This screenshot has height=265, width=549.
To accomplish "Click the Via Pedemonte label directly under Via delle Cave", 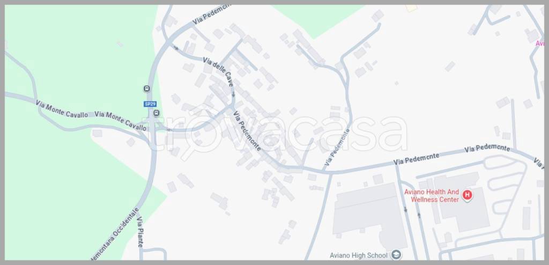I will pyautogui.click(x=247, y=131).
